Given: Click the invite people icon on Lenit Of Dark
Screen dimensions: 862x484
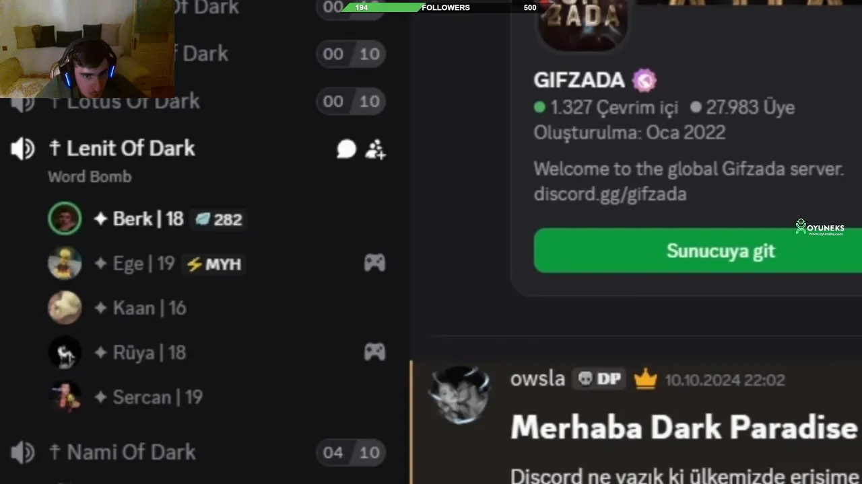Looking at the screenshot, I should [375, 149].
